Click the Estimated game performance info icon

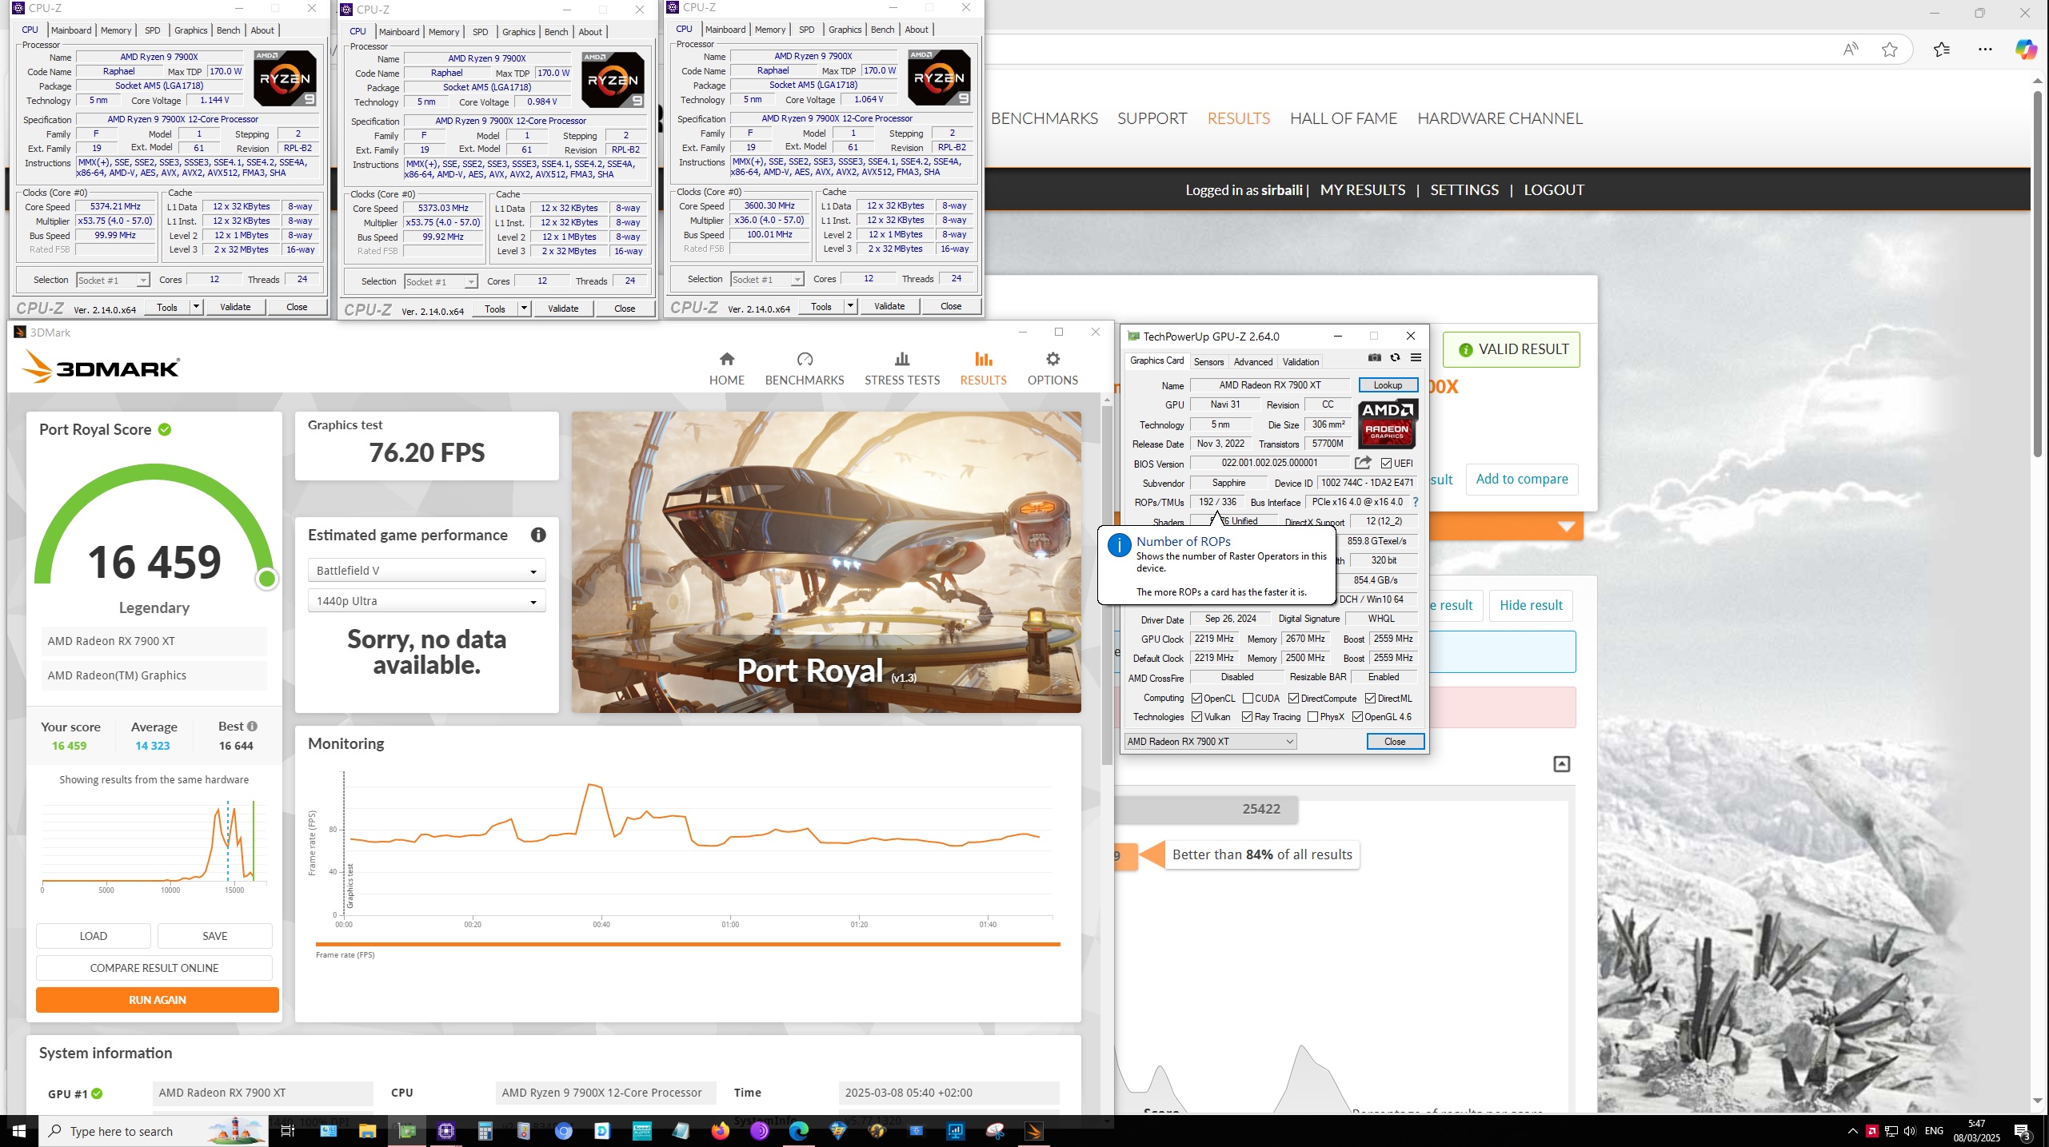coord(538,535)
